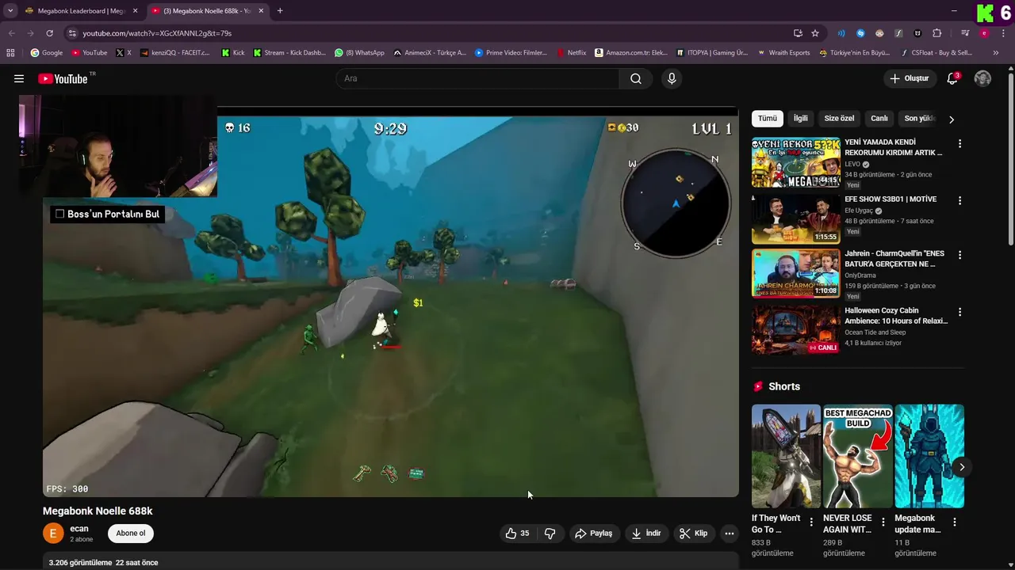Open YENİ YAMADA KENDİ REKORUMU video thumbnail

point(795,162)
